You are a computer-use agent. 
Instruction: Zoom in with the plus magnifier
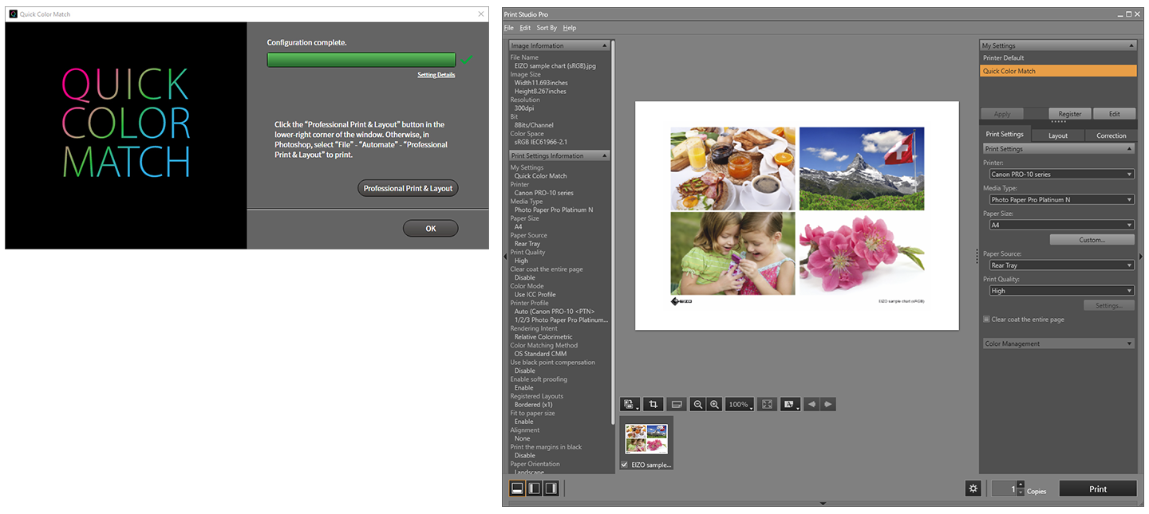715,404
